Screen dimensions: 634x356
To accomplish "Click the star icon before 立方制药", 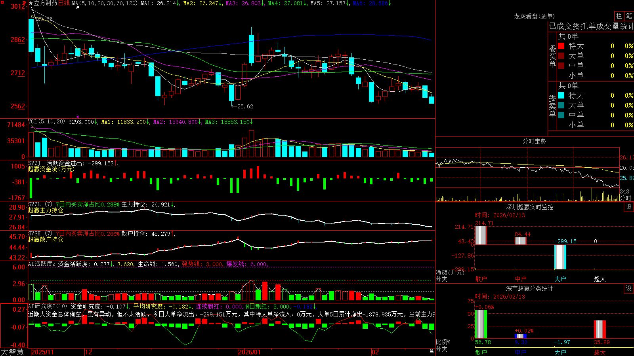I will point(31,3).
